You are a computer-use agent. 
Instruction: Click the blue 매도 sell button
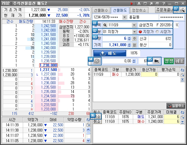110,53
